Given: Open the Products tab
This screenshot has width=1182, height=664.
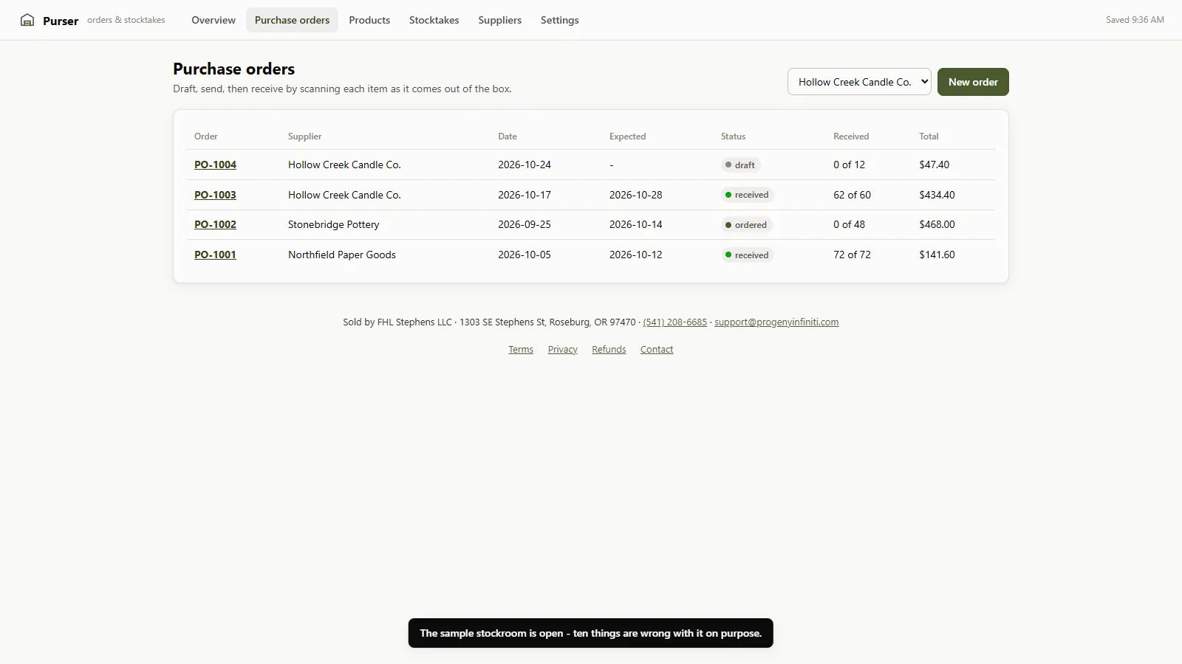Looking at the screenshot, I should click(369, 20).
